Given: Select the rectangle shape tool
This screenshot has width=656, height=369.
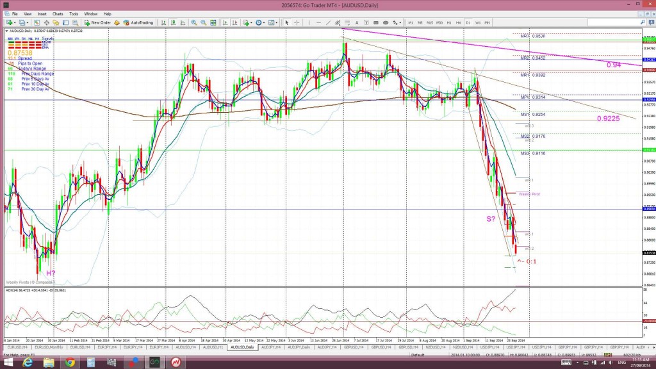Looking at the screenshot, I should pyautogui.click(x=376, y=22).
